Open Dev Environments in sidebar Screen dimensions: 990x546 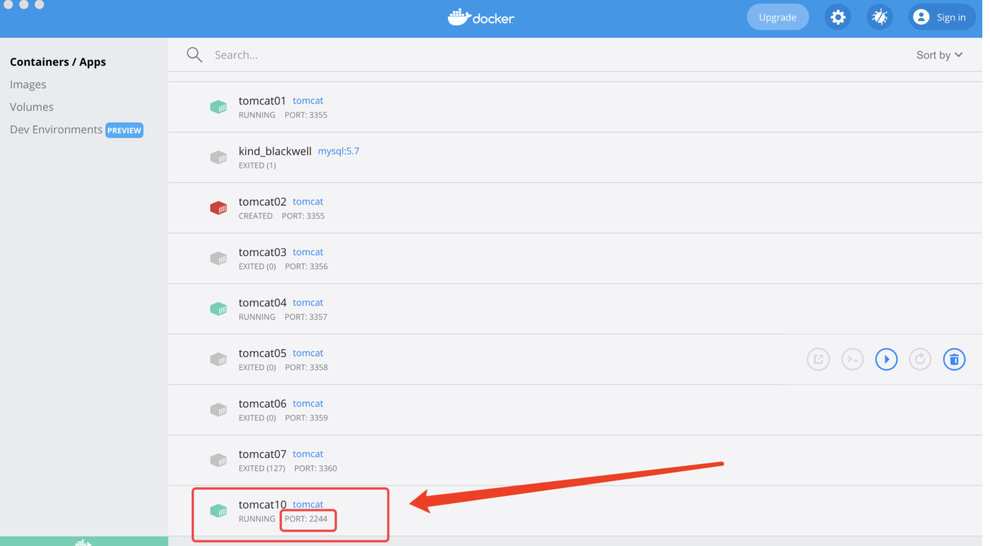56,130
